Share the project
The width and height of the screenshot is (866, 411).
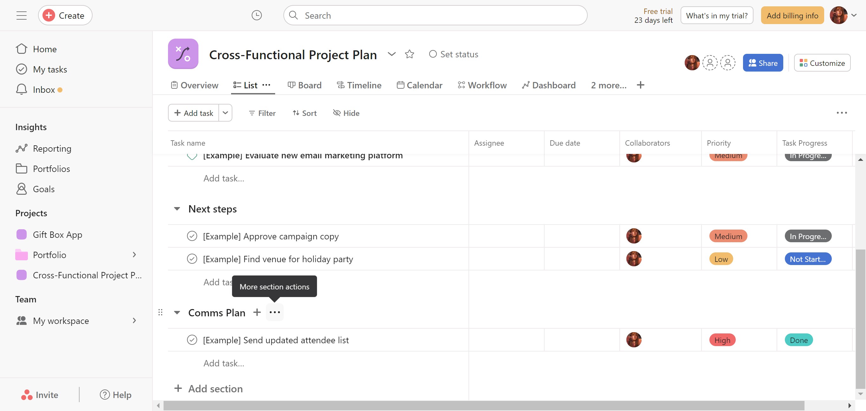pos(763,63)
